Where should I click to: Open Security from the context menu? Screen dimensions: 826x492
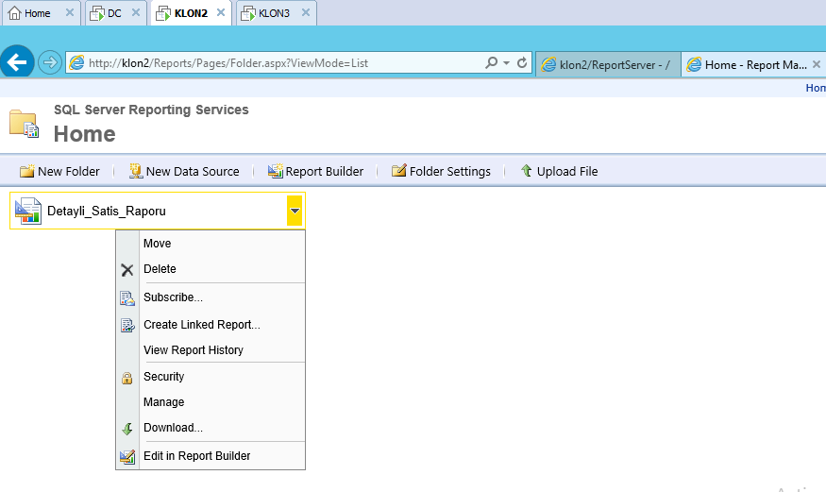click(x=163, y=377)
